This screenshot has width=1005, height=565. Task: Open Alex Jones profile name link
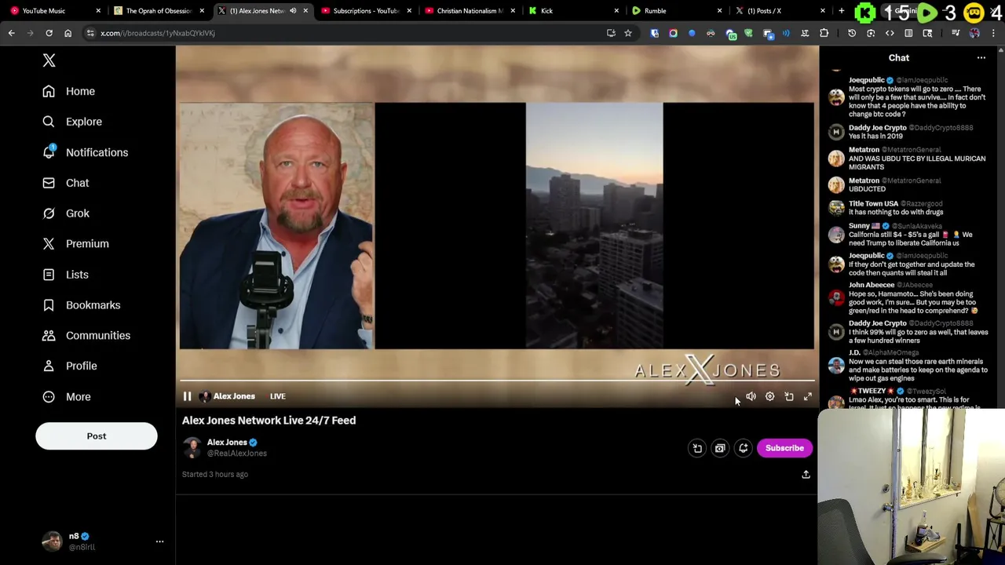coord(227,443)
